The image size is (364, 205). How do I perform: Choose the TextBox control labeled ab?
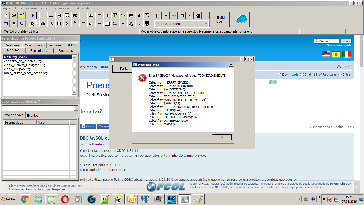pyautogui.click(x=139, y=15)
